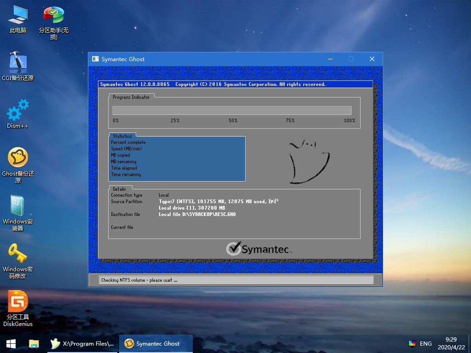
Task: Click 'MB copied' statistics row
Action: tap(121, 155)
